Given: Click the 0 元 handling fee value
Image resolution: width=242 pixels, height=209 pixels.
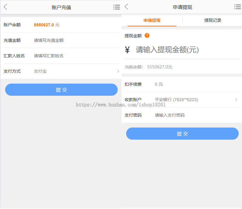Looking at the screenshot, I should (159, 84).
